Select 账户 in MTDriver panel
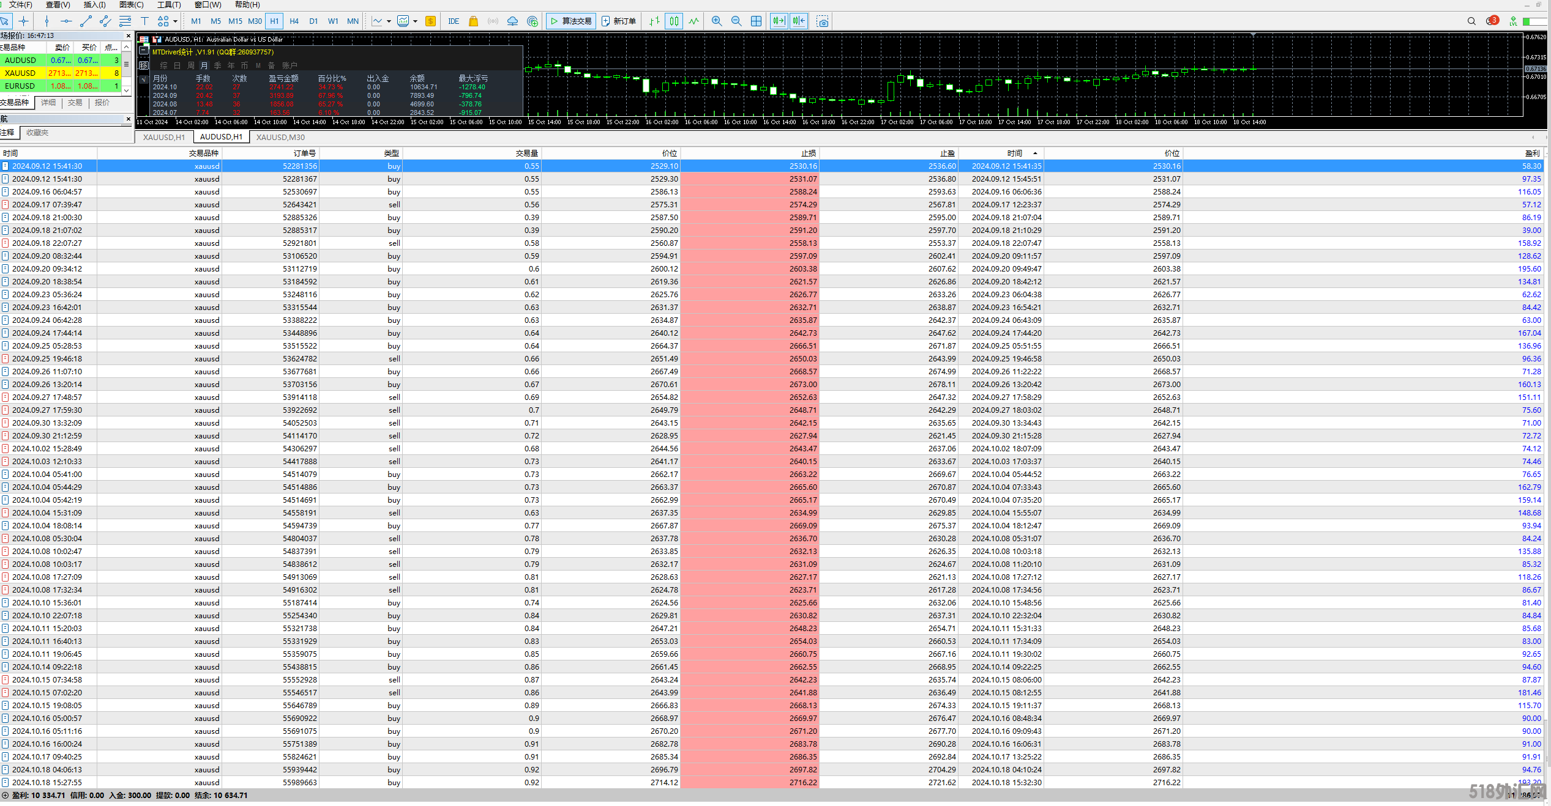1551x806 pixels. (290, 65)
